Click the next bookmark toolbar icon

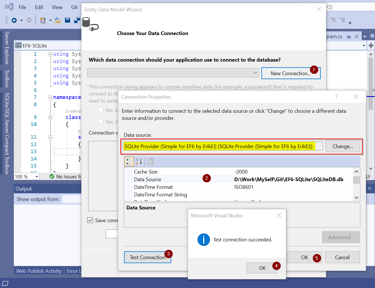pos(333,20)
